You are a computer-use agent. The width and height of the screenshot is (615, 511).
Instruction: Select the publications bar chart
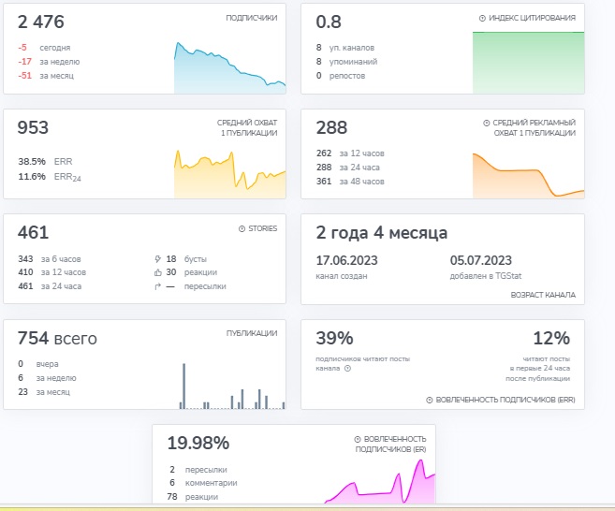point(229,386)
